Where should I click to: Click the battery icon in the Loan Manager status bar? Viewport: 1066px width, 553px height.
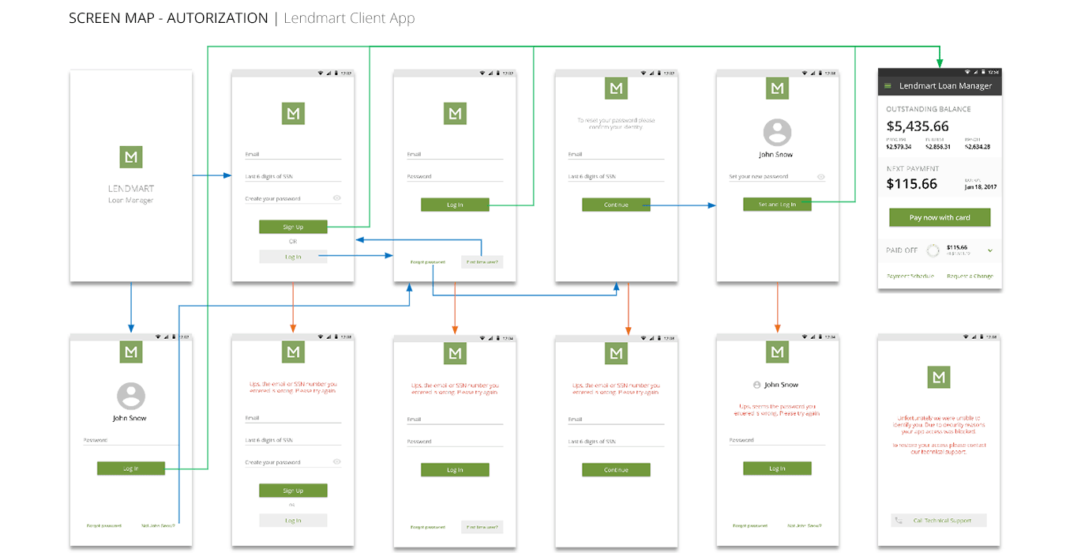(984, 73)
